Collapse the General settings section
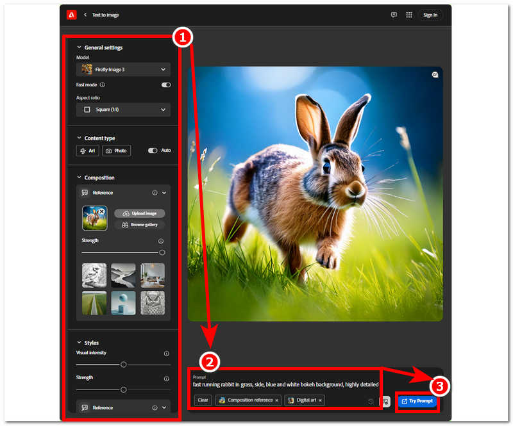The height and width of the screenshot is (426, 513). (x=79, y=47)
